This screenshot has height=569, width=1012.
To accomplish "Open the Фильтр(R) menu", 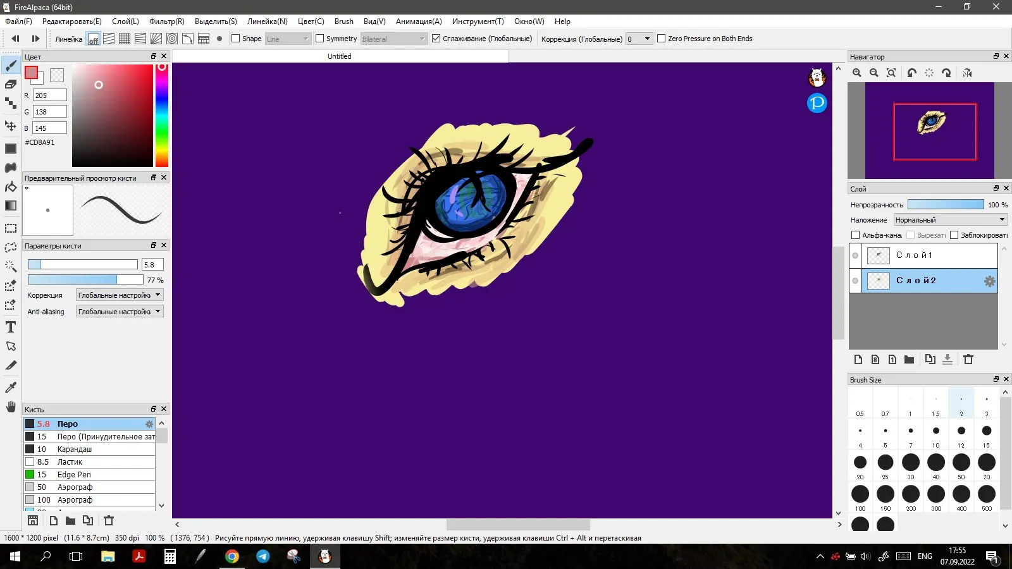I will pyautogui.click(x=167, y=21).
